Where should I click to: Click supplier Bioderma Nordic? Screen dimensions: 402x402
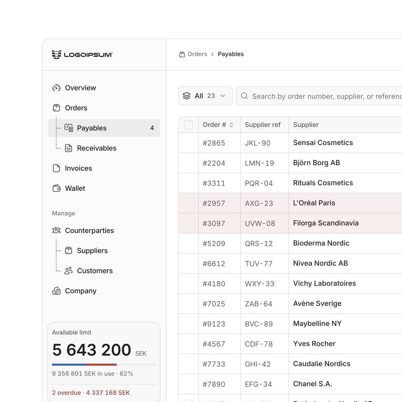coord(321,243)
